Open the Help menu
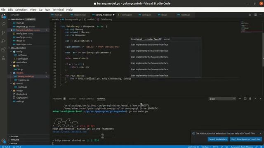Screen dimensions: 264x148 click(69, 9)
